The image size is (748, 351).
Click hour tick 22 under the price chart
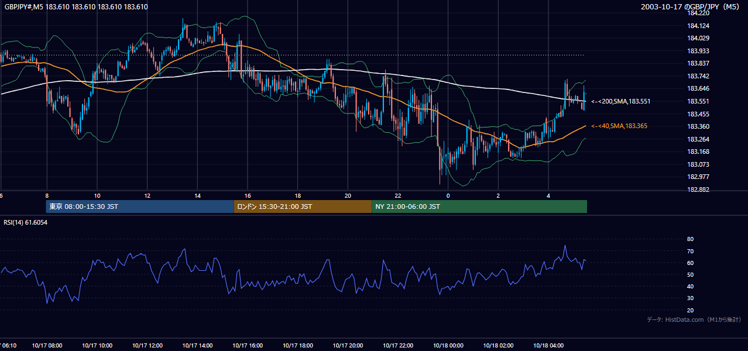click(398, 196)
